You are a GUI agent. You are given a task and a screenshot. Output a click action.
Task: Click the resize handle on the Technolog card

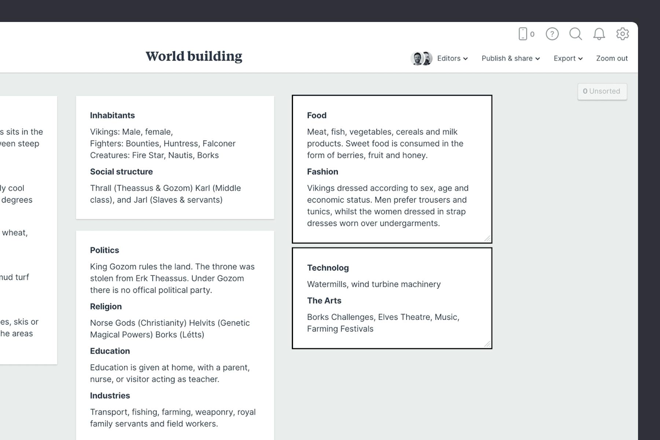coord(487,343)
